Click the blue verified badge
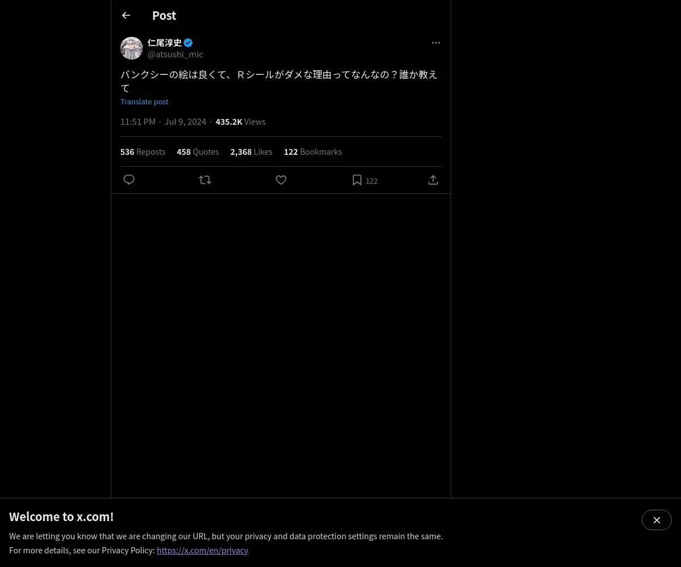 [188, 43]
